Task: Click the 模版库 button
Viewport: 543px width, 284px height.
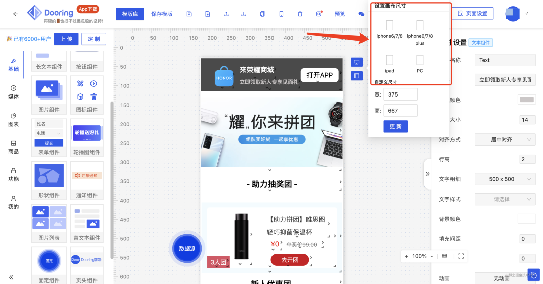Action: tap(130, 14)
